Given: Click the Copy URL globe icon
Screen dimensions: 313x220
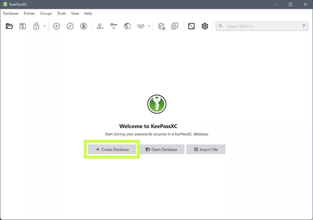Looking at the screenshot, I should [127, 26].
